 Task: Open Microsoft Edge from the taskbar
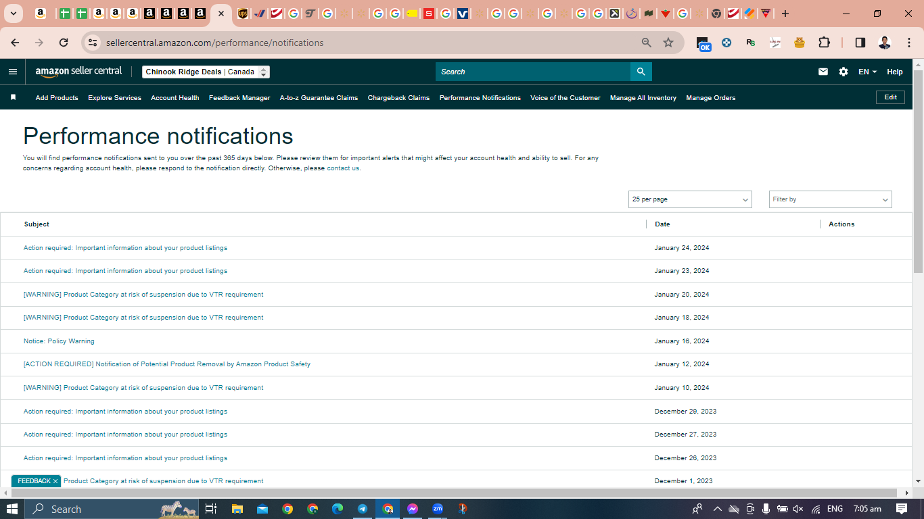pyautogui.click(x=338, y=509)
